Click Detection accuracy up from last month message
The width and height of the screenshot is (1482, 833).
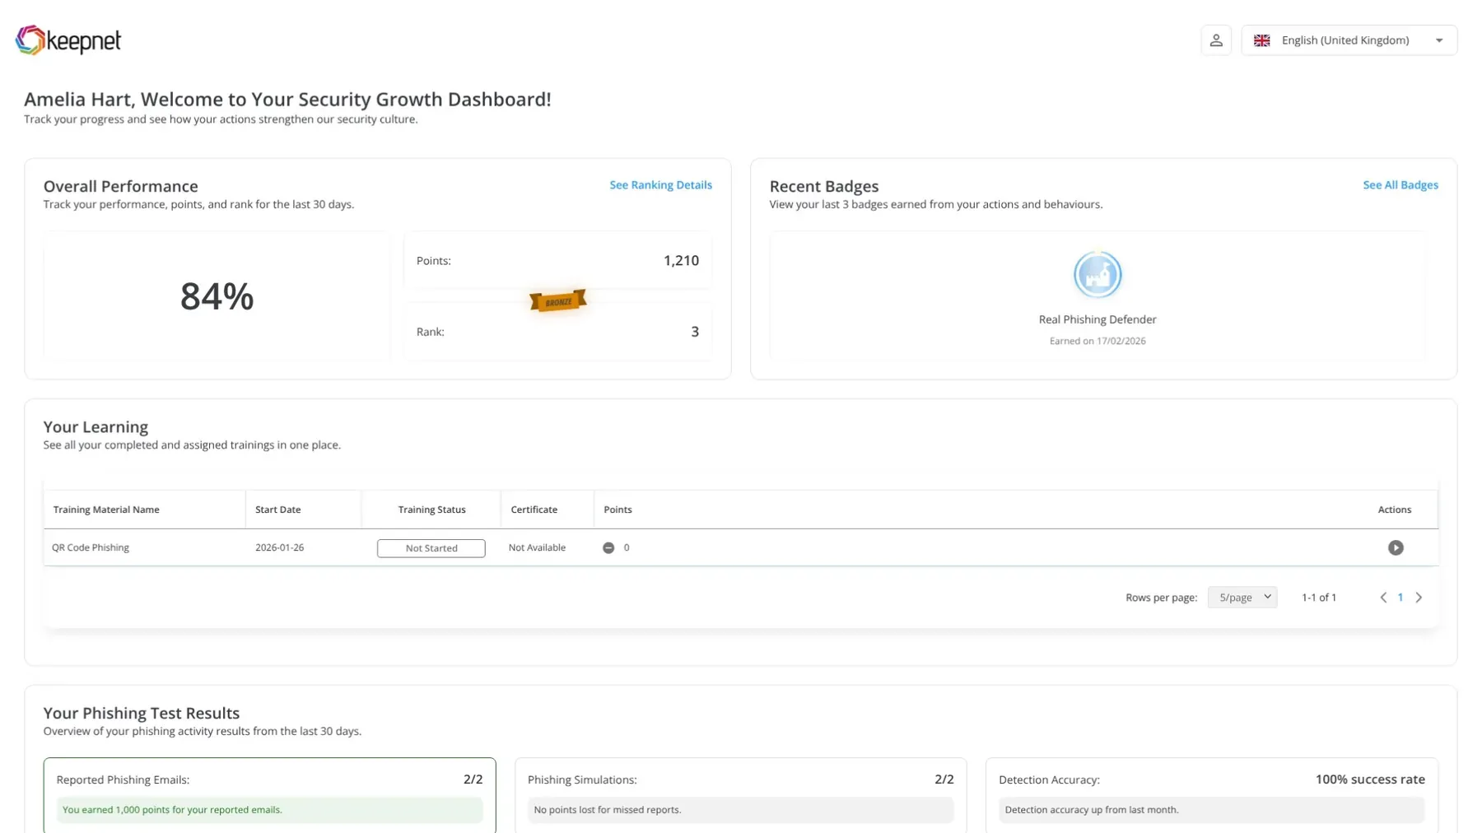[1211, 810]
